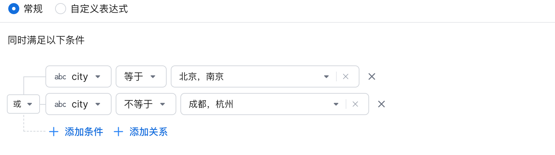Select the 常规 radio button
This screenshot has height=155, width=555.
[13, 9]
